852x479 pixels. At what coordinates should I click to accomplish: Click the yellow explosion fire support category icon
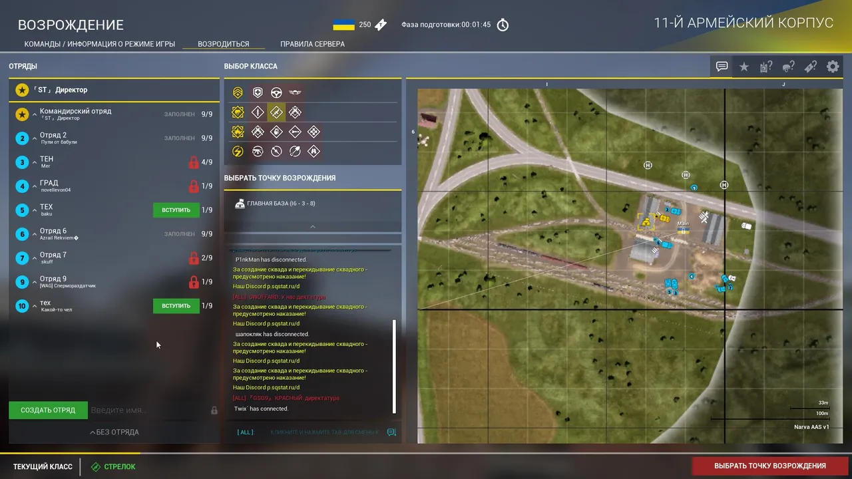238,132
